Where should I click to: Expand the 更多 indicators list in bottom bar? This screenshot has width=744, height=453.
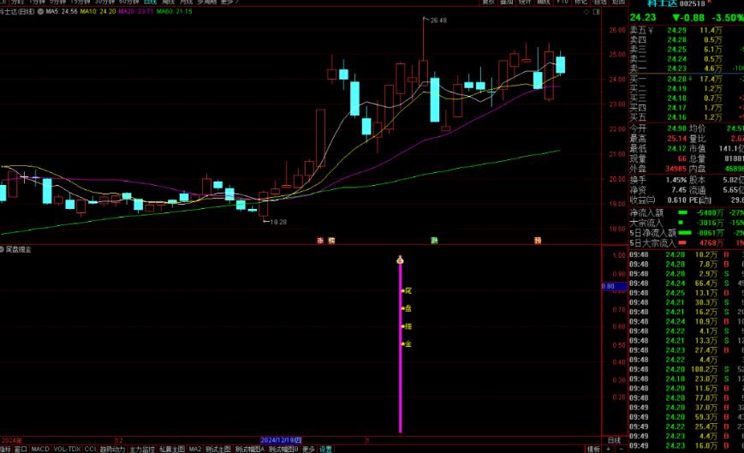pyautogui.click(x=308, y=449)
